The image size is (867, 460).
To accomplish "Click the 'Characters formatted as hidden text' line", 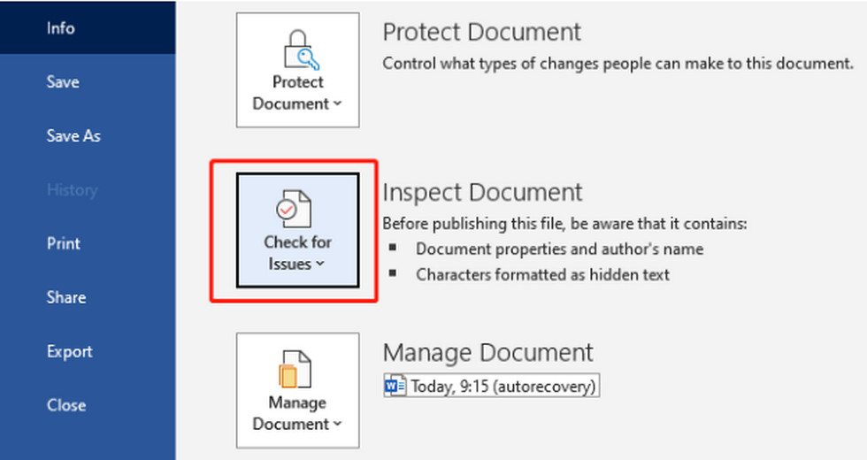I will point(542,274).
